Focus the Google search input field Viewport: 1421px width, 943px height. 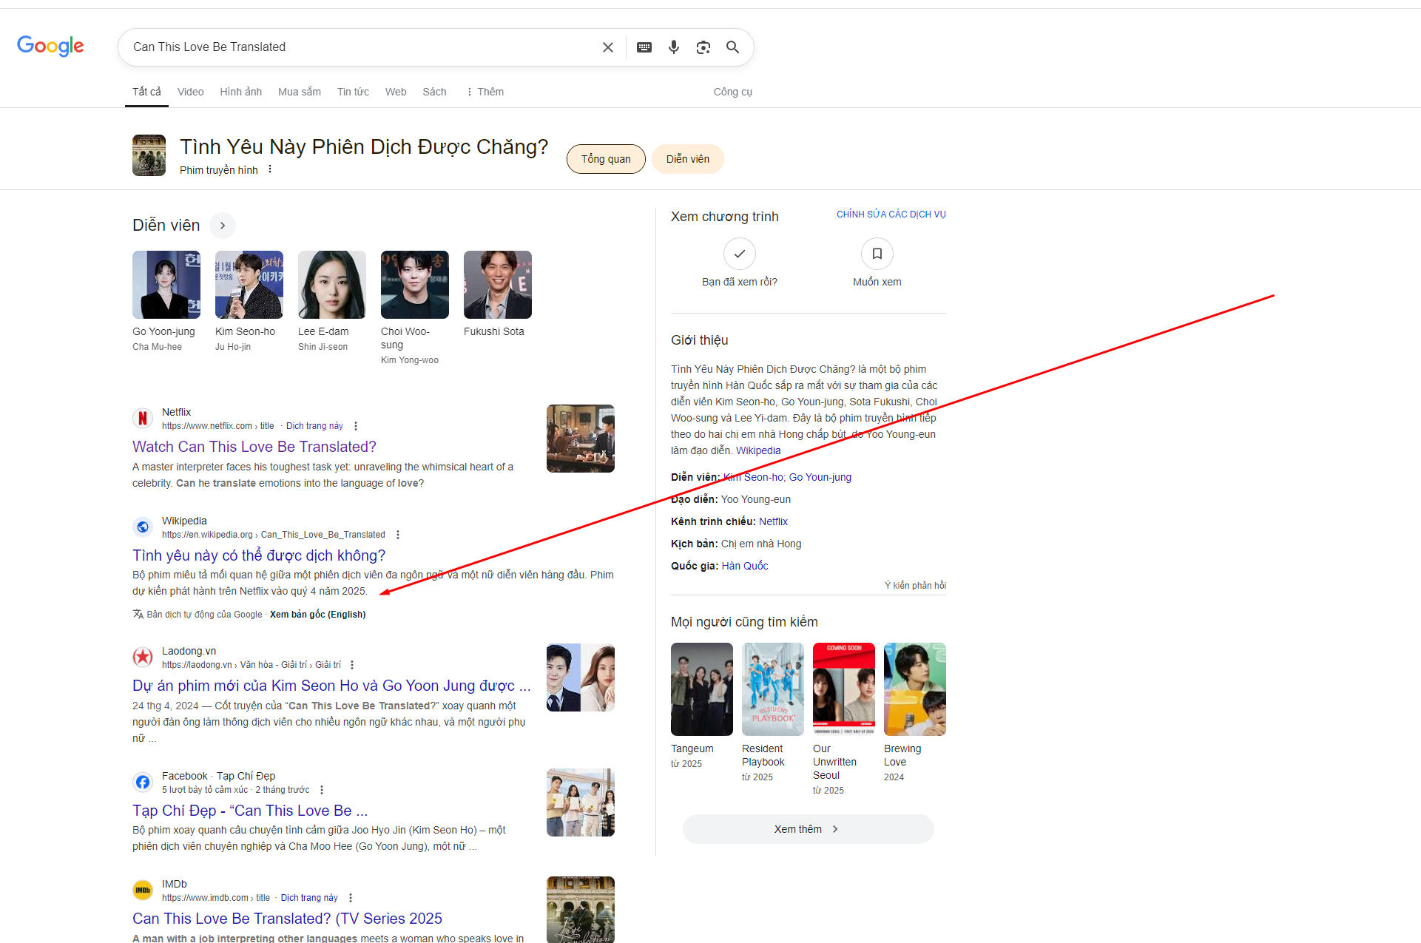(x=362, y=47)
